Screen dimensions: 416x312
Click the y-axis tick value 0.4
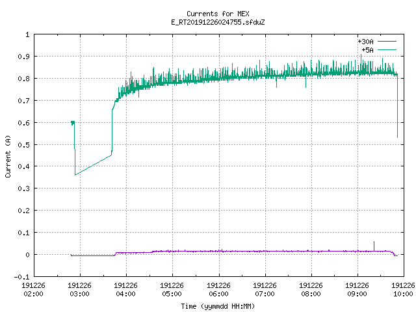(23, 166)
